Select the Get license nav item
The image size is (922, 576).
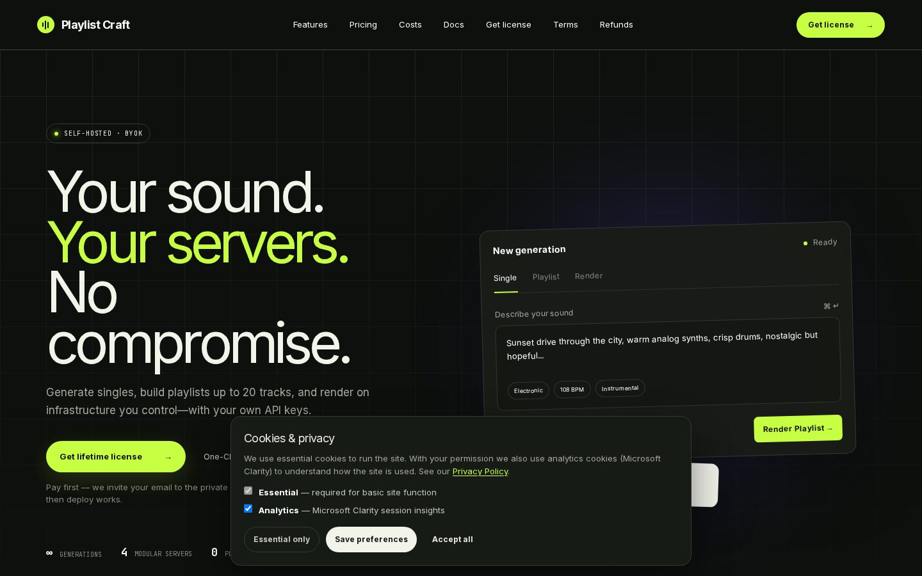508,25
